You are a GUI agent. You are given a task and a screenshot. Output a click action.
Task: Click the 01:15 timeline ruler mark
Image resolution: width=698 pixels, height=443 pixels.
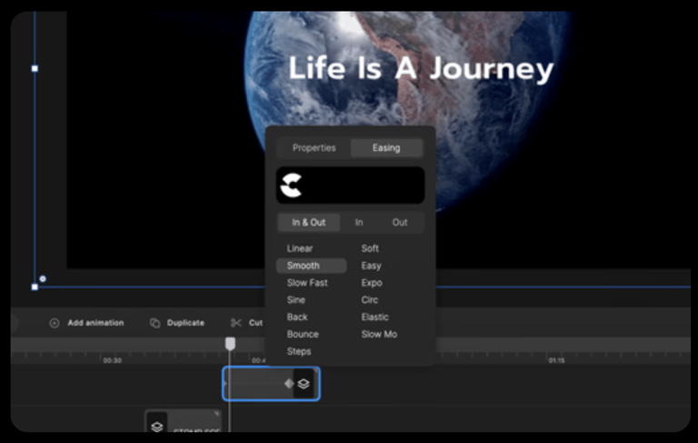pos(556,360)
